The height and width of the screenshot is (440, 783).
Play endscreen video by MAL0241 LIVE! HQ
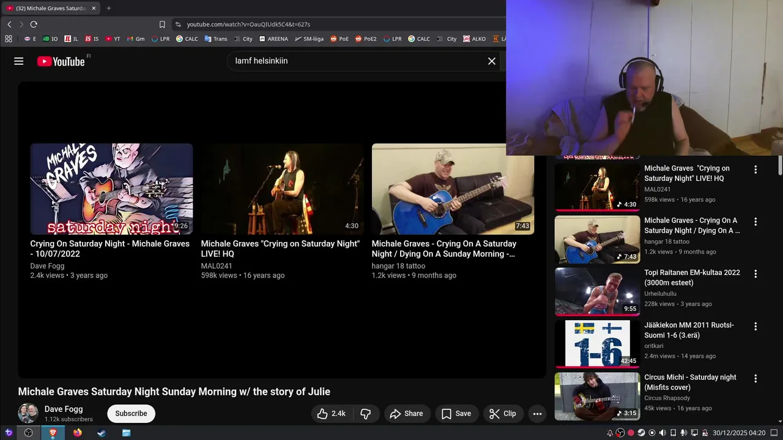point(282,189)
